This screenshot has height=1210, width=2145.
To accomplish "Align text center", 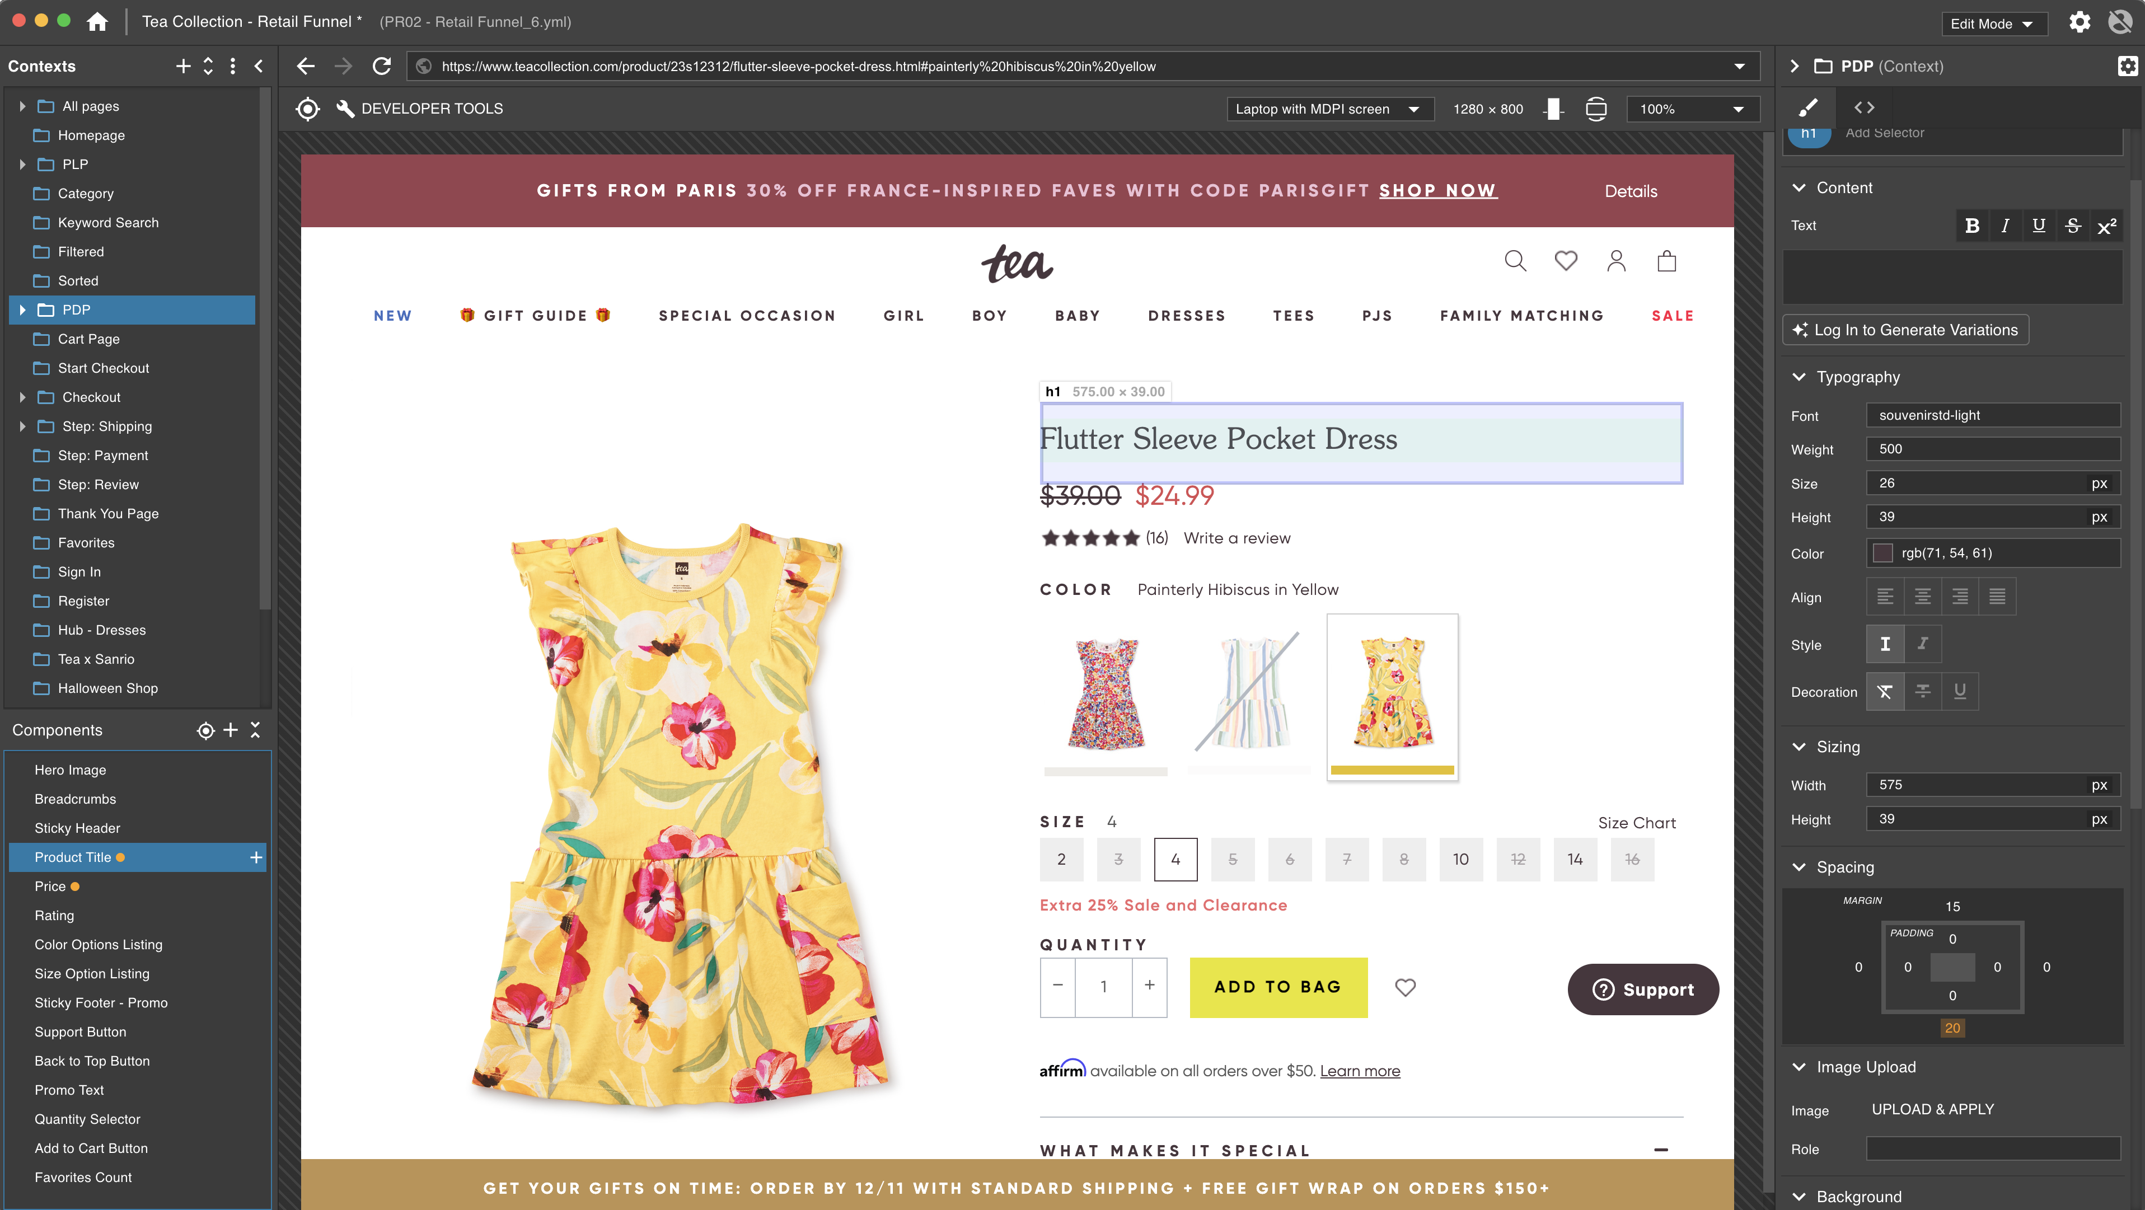I will (x=1923, y=596).
